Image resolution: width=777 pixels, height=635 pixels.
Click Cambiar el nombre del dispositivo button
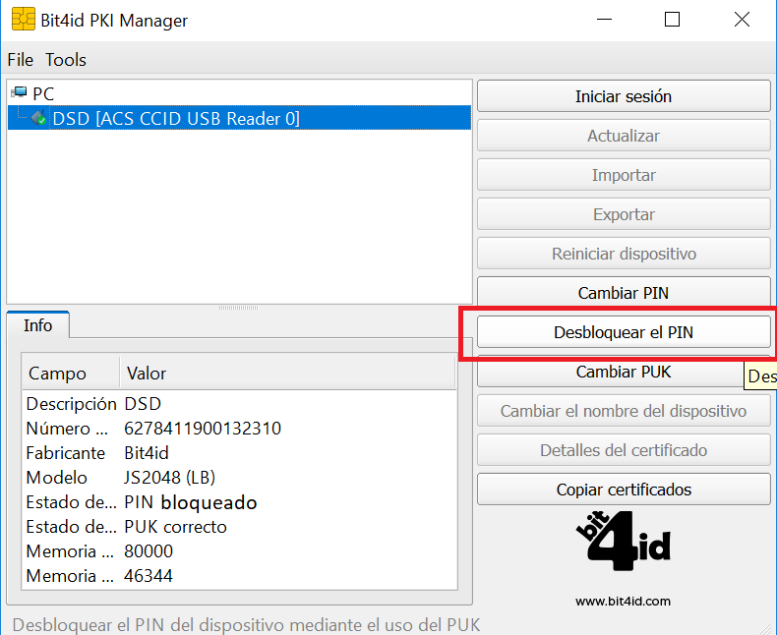[x=624, y=411]
